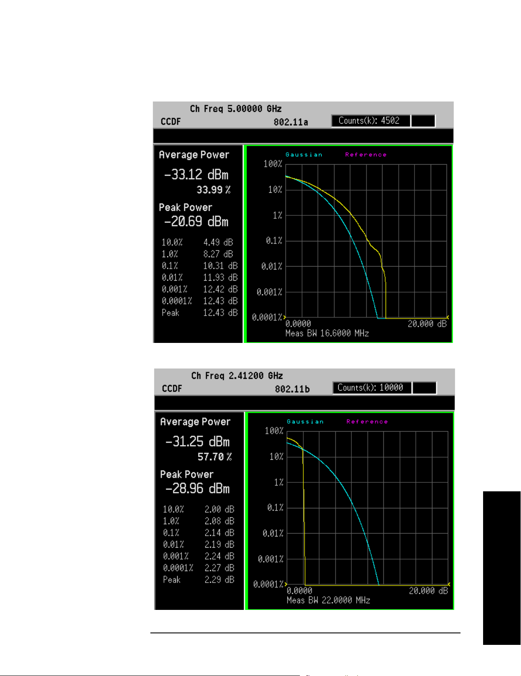Select the 802.11b standard label

click(x=292, y=389)
